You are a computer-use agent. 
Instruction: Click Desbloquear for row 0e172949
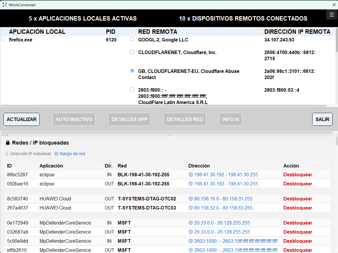click(298, 223)
